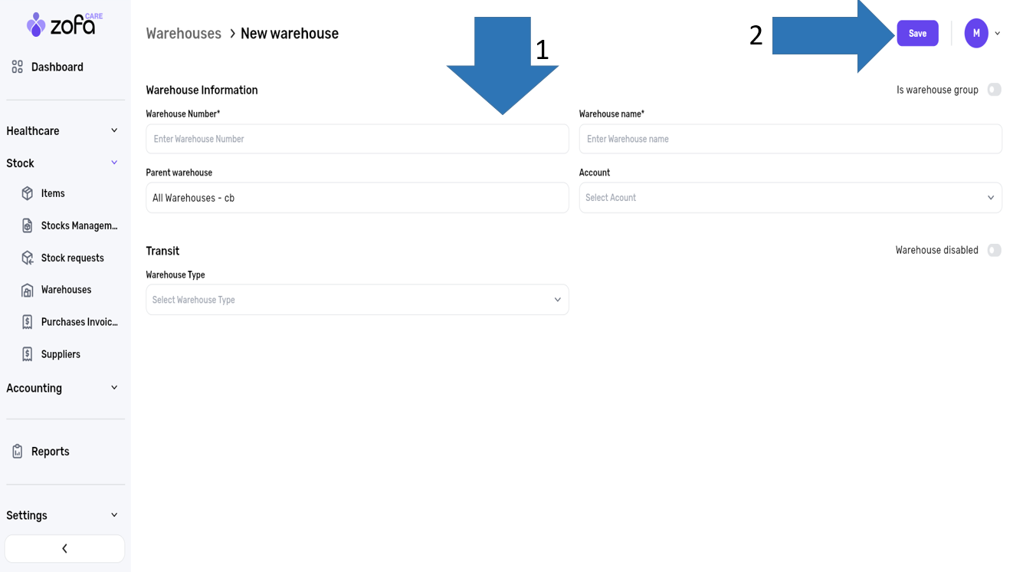The image size is (1013, 572).
Task: Click the Items box icon
Action: tap(28, 193)
